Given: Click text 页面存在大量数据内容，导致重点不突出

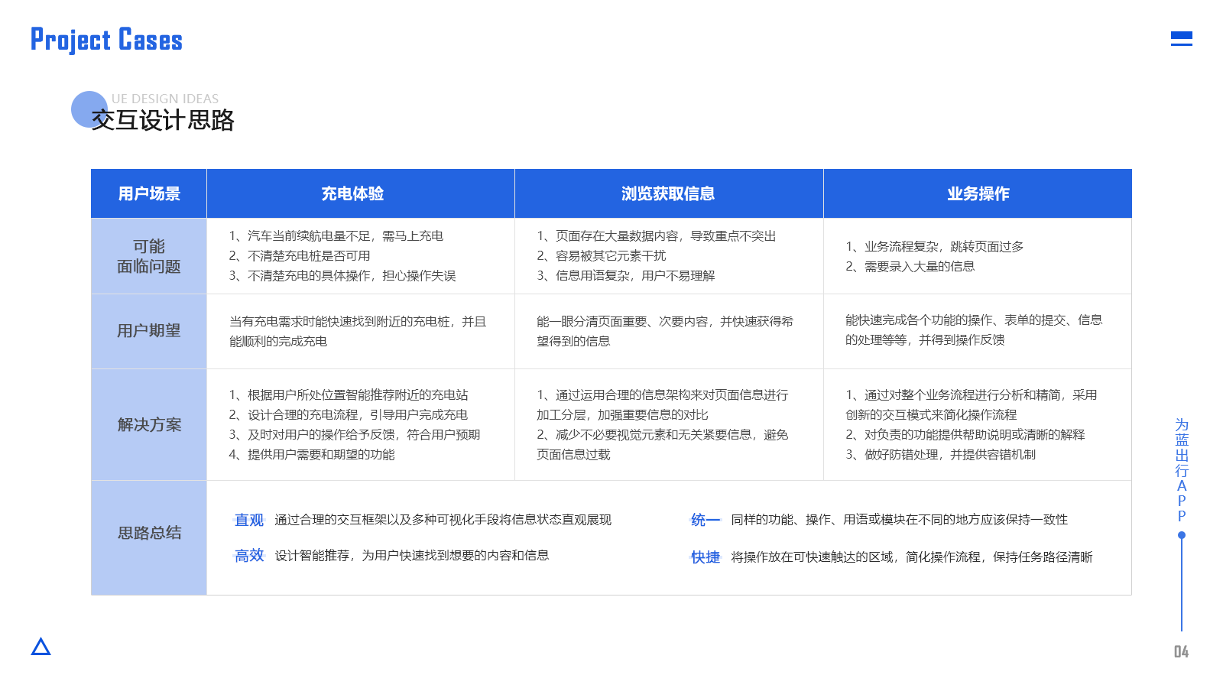Looking at the screenshot, I should click(666, 236).
